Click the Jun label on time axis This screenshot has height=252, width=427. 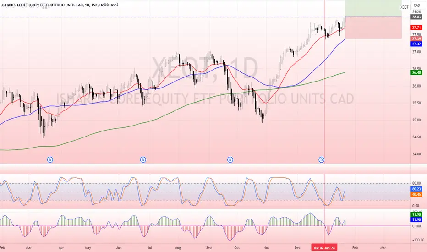[x=119, y=247]
